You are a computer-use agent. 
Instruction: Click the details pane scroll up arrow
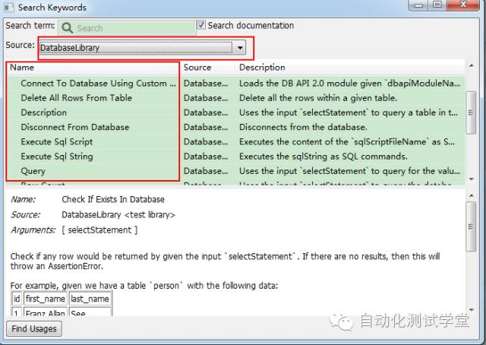pos(471,195)
